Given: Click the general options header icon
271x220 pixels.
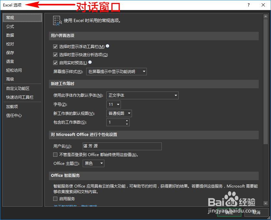Looking at the screenshot, I should point(57,21).
